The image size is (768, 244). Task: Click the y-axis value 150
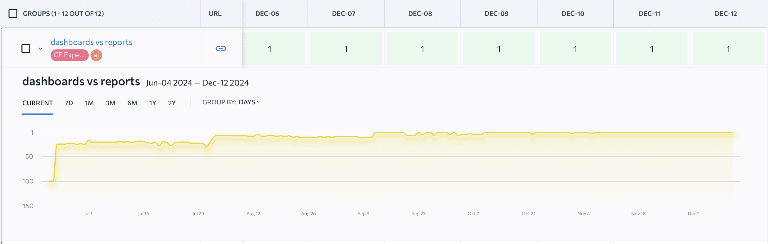pyautogui.click(x=28, y=206)
